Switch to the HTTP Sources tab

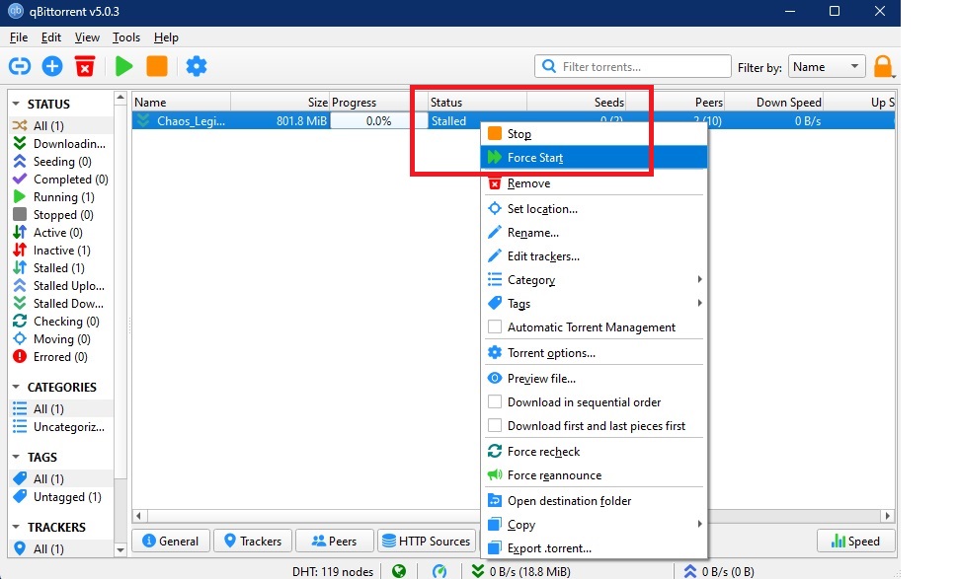pyautogui.click(x=427, y=541)
